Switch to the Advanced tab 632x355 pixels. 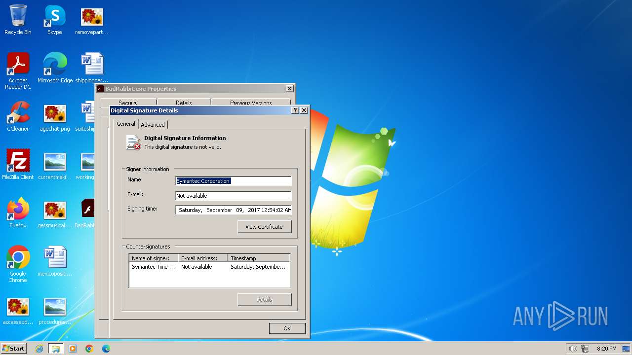pyautogui.click(x=153, y=125)
